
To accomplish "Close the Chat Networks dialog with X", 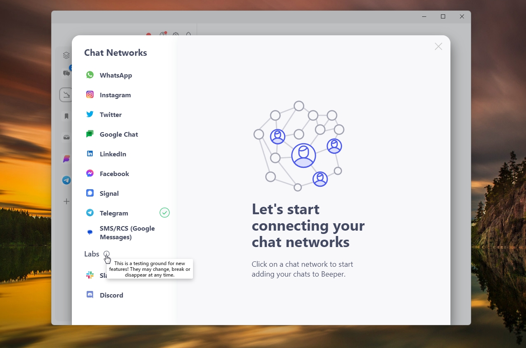I will click(439, 46).
